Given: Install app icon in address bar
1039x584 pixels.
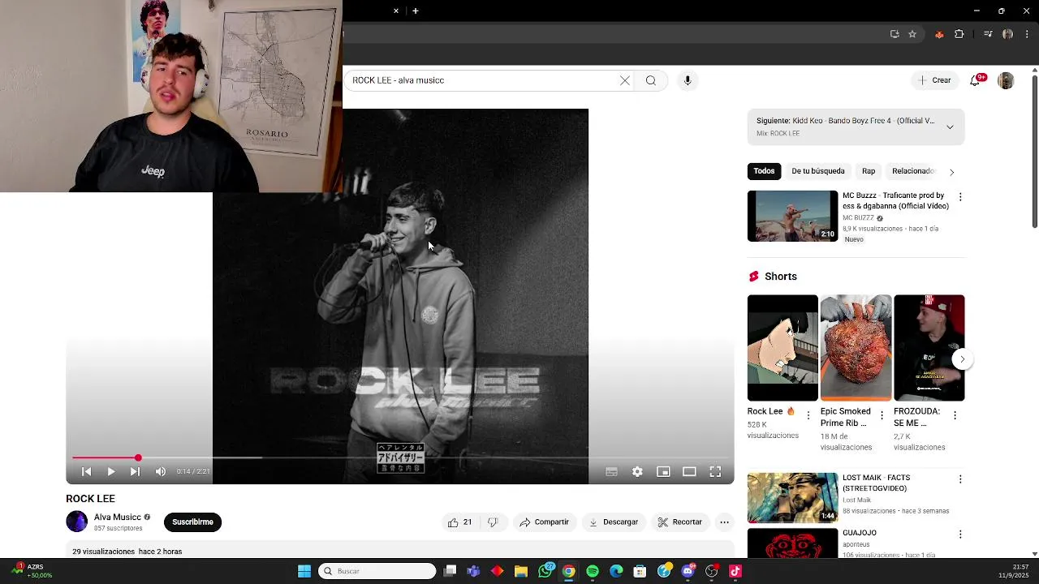Looking at the screenshot, I should (x=895, y=34).
